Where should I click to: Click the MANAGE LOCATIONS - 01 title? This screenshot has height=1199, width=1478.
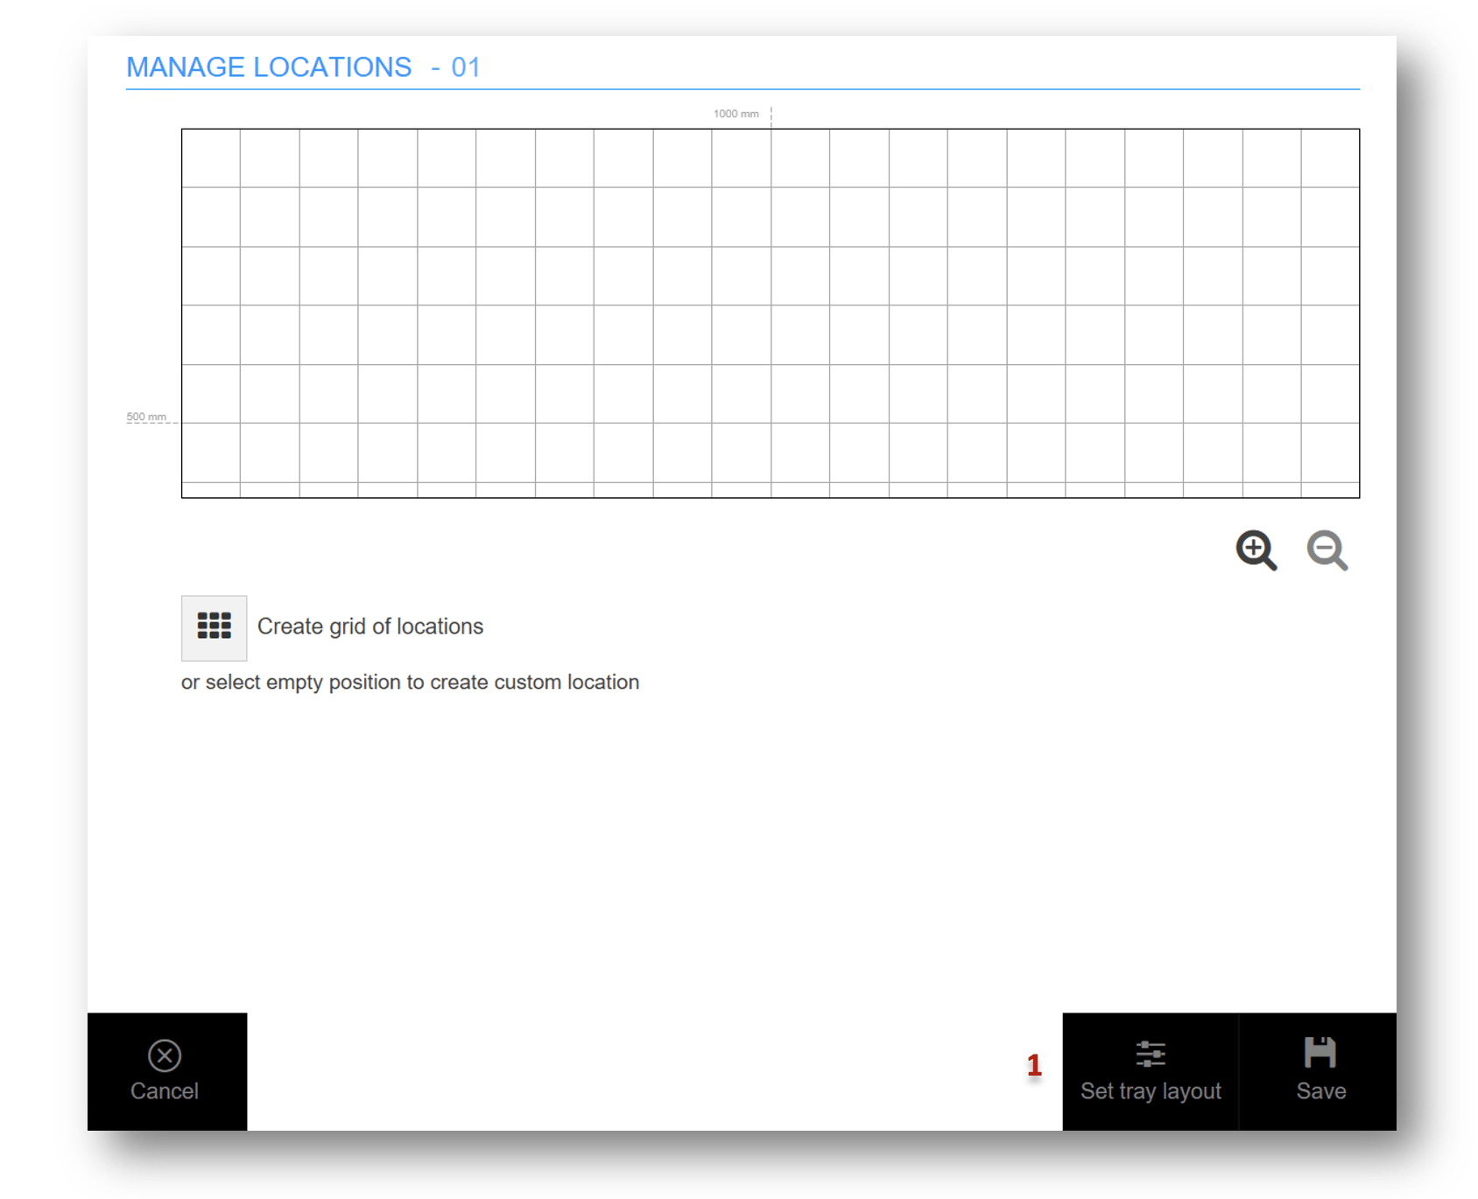[x=303, y=67]
